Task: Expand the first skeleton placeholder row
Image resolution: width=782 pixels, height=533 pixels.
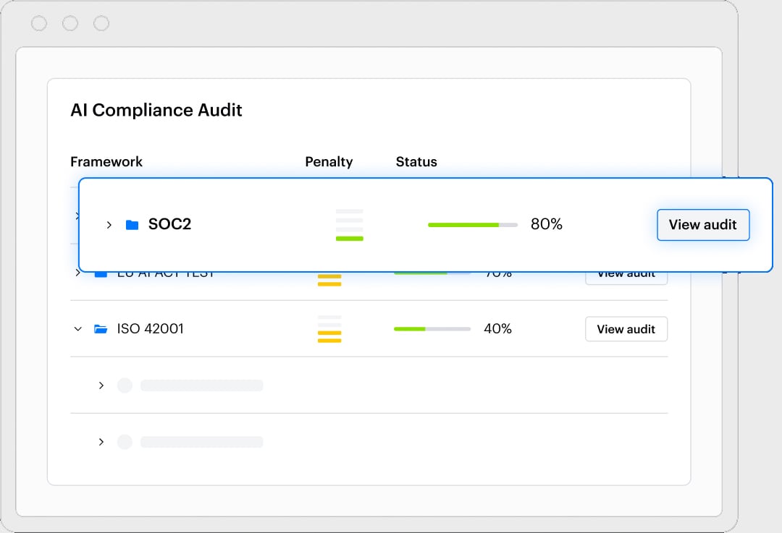Action: pos(101,385)
